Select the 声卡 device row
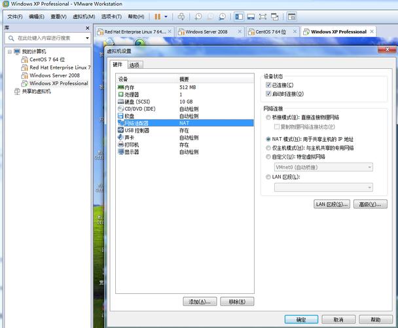 click(185, 137)
